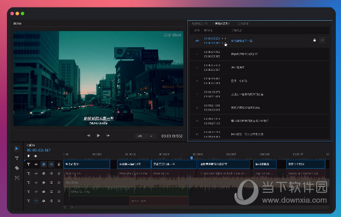Screen dimensions: 341x217
Task: Click the T icon of the bottommost track
Action: (28, 201)
